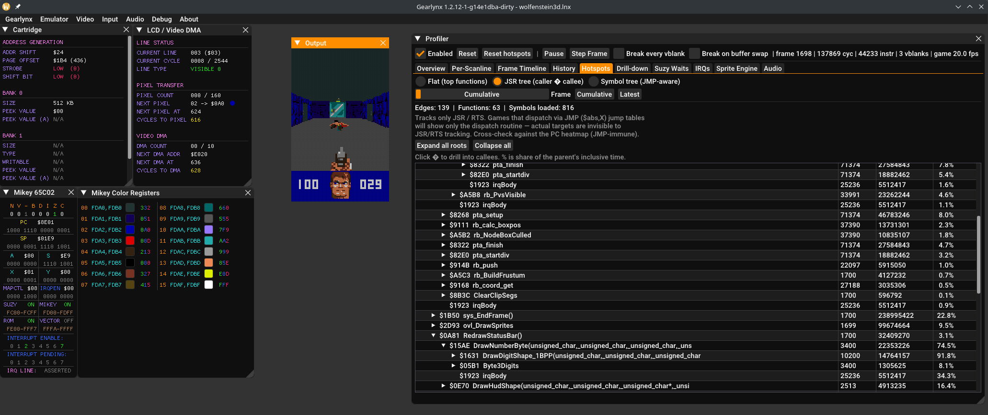The image size is (988, 415).
Task: Open the Gearlynx menu
Action: pos(19,19)
